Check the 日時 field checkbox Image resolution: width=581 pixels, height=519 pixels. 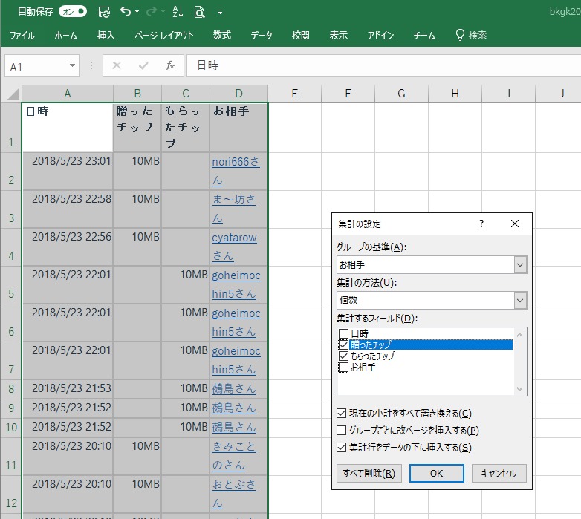343,334
